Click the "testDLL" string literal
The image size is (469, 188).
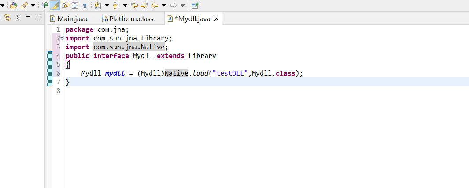(230, 73)
